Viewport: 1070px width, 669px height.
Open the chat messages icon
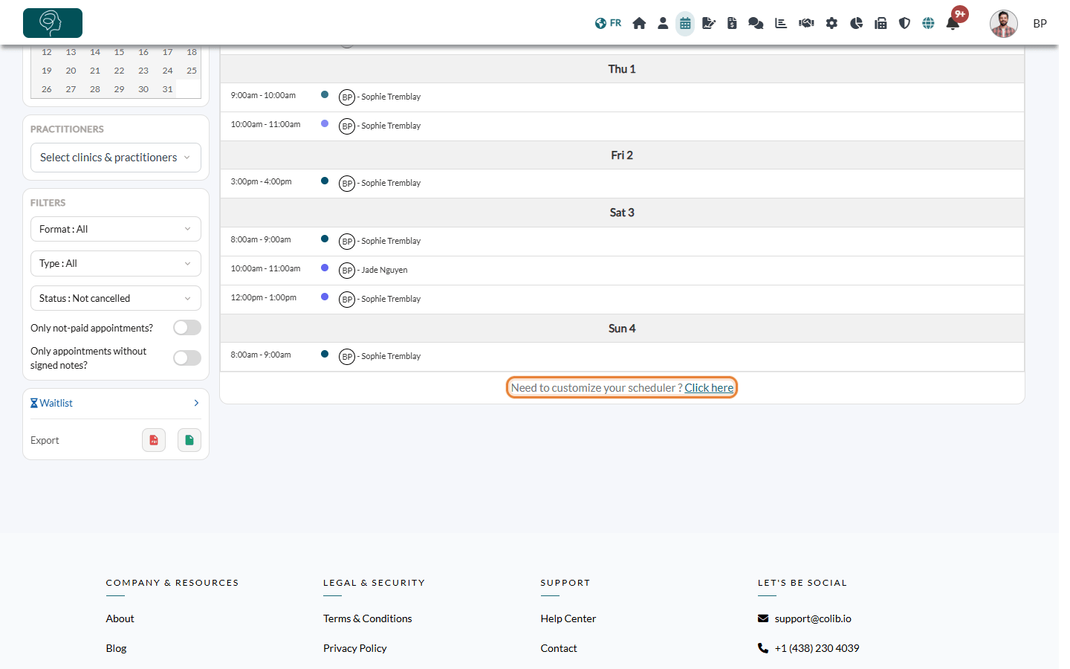756,23
